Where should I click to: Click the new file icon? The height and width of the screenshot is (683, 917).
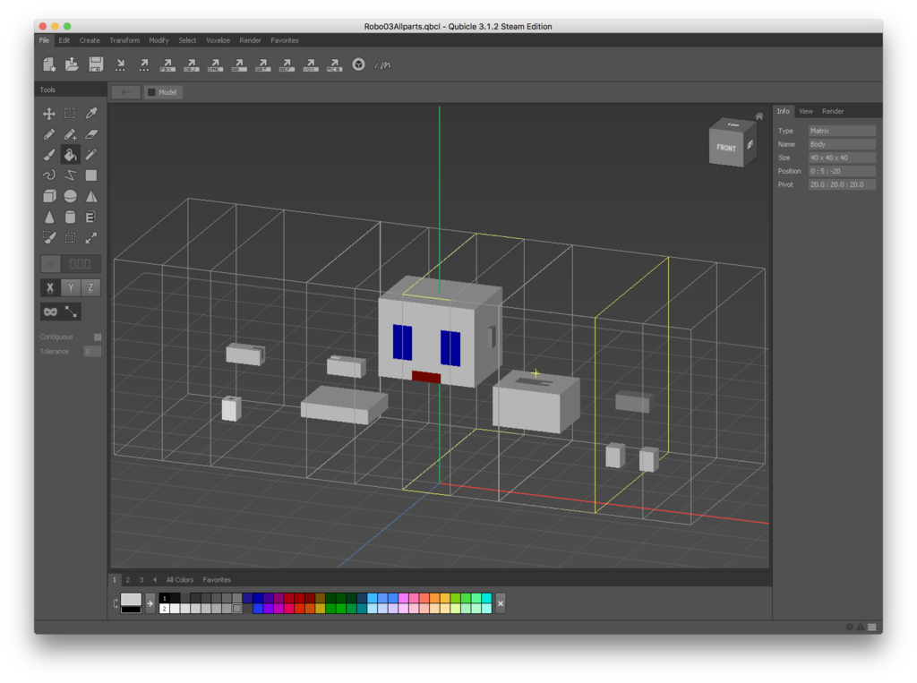(x=49, y=64)
